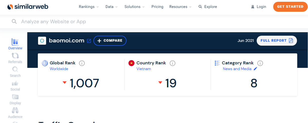Click the Get Started button

290,7
